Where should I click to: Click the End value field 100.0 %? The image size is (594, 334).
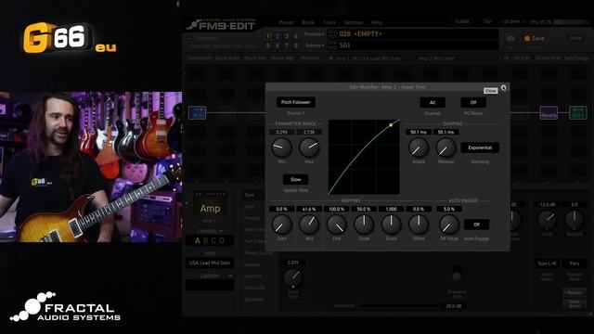pos(336,209)
